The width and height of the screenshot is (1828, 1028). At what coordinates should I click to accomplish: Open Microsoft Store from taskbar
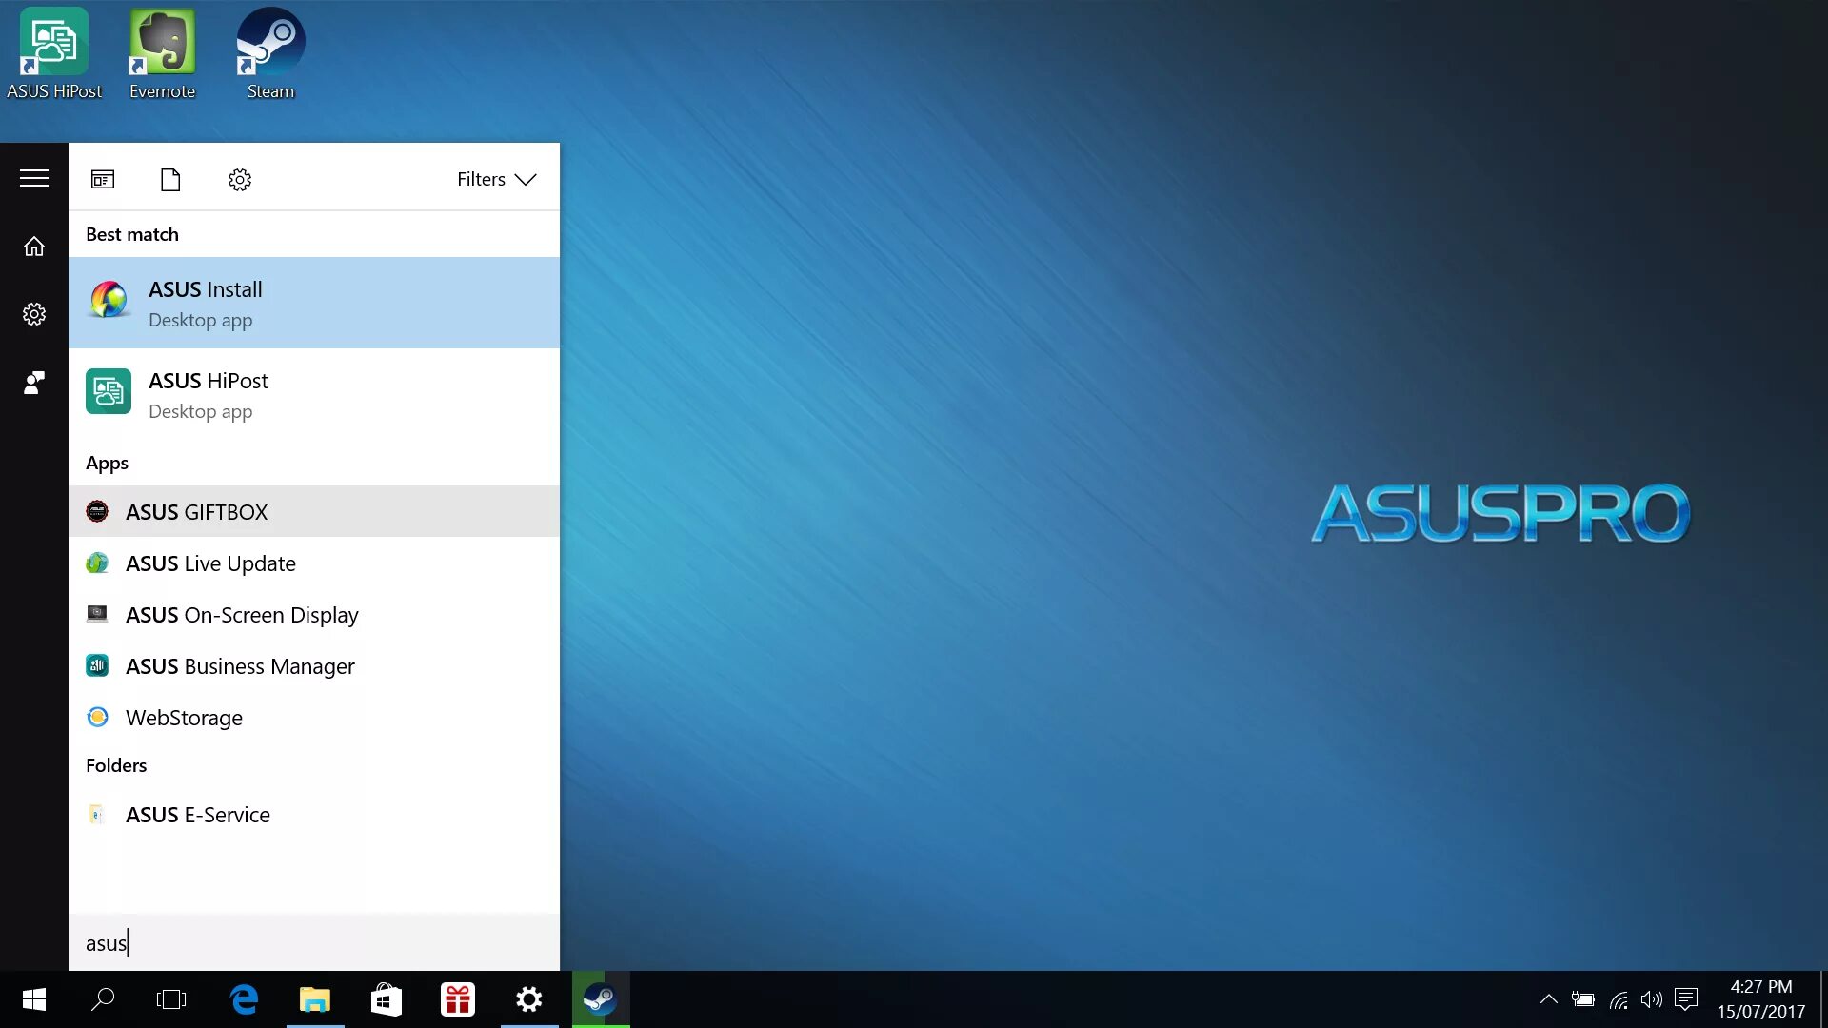[387, 999]
